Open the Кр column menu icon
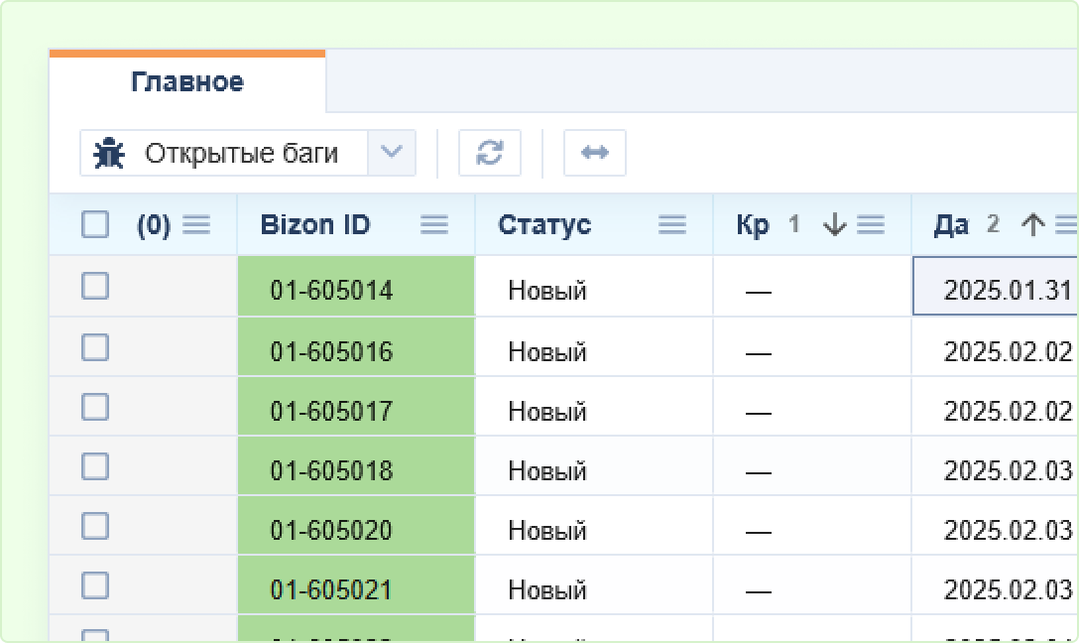1079x643 pixels. (x=871, y=225)
